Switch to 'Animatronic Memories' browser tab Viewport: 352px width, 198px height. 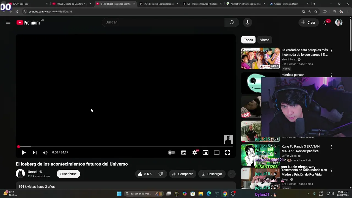point(246,4)
